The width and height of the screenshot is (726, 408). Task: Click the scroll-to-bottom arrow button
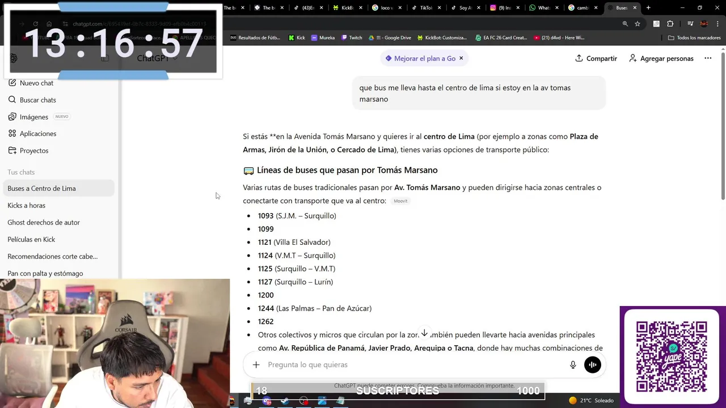point(424,333)
